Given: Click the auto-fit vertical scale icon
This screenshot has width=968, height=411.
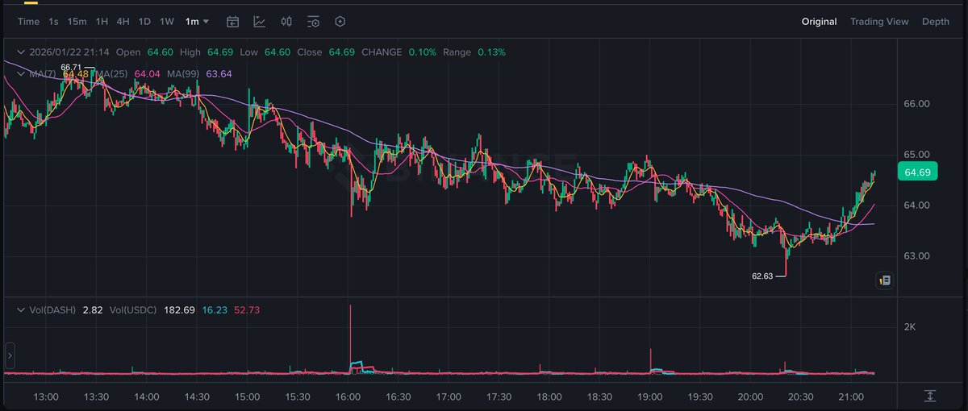Looking at the screenshot, I should pyautogui.click(x=930, y=396).
